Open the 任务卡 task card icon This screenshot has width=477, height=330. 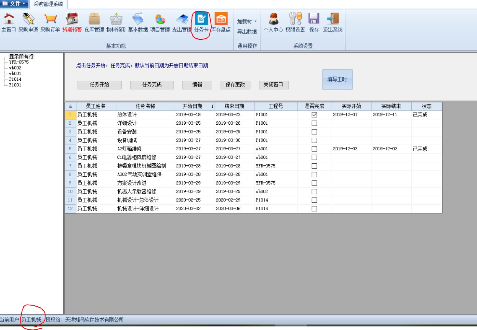tap(201, 19)
